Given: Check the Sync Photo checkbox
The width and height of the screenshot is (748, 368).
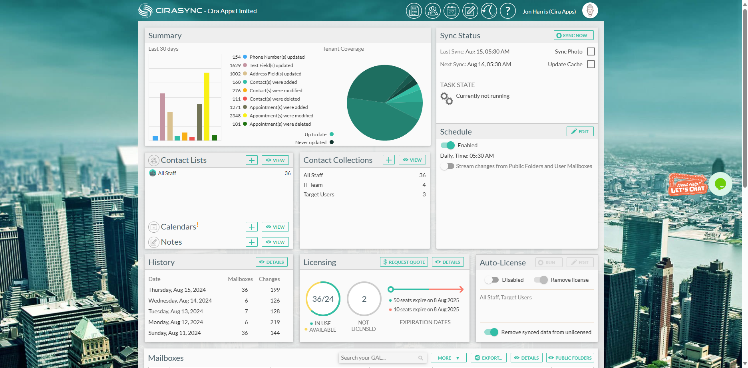Looking at the screenshot, I should (591, 51).
